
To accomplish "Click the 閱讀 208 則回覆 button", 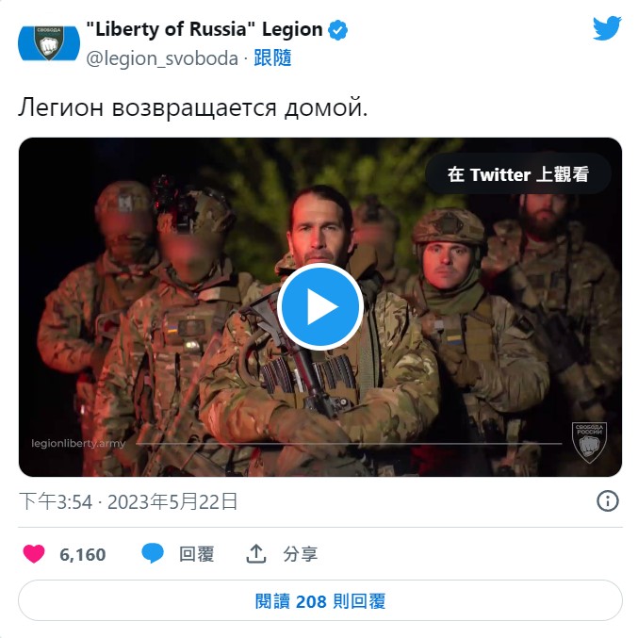I will pyautogui.click(x=320, y=601).
